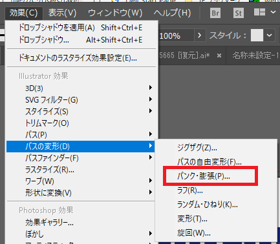Click the スタイル color swatch
This screenshot has width=280, height=244.
[x=257, y=36]
